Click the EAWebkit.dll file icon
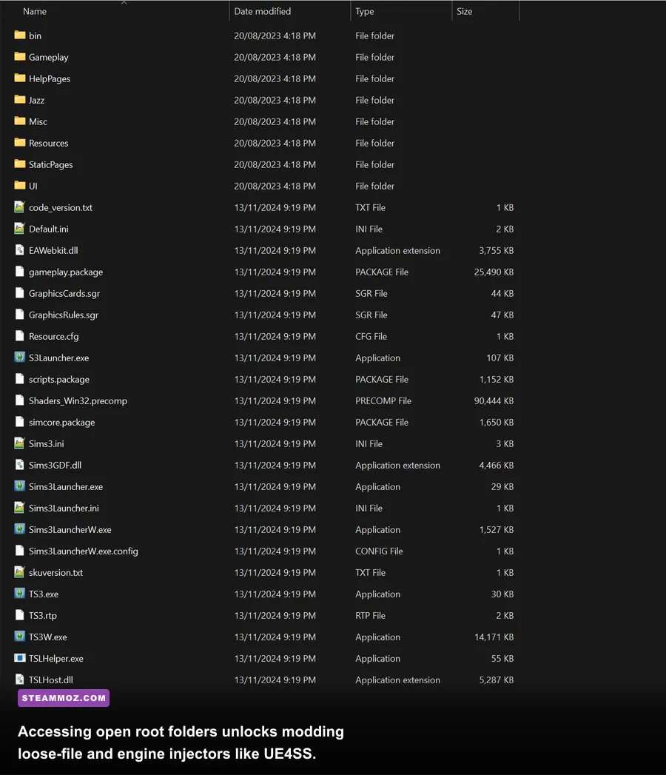This screenshot has width=666, height=775. tap(19, 250)
